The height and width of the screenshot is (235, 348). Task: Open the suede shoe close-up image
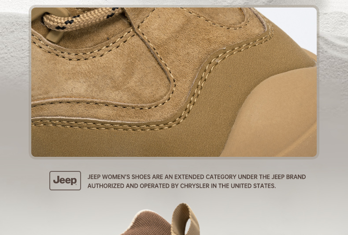coord(174,82)
